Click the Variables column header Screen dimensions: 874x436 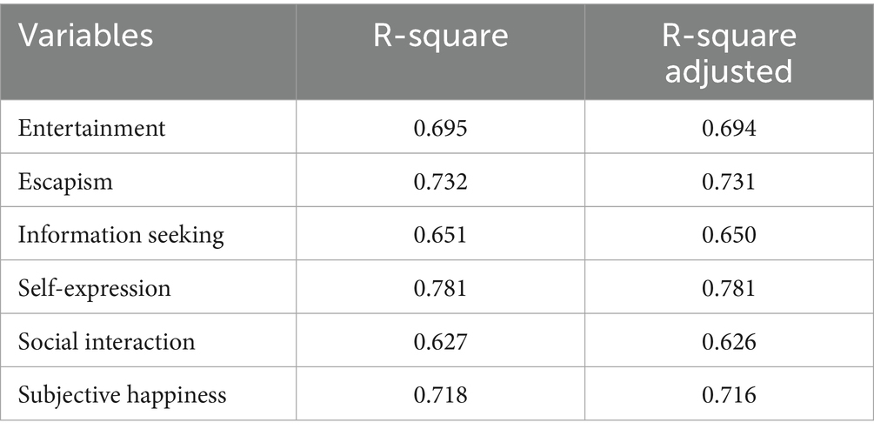click(x=87, y=37)
